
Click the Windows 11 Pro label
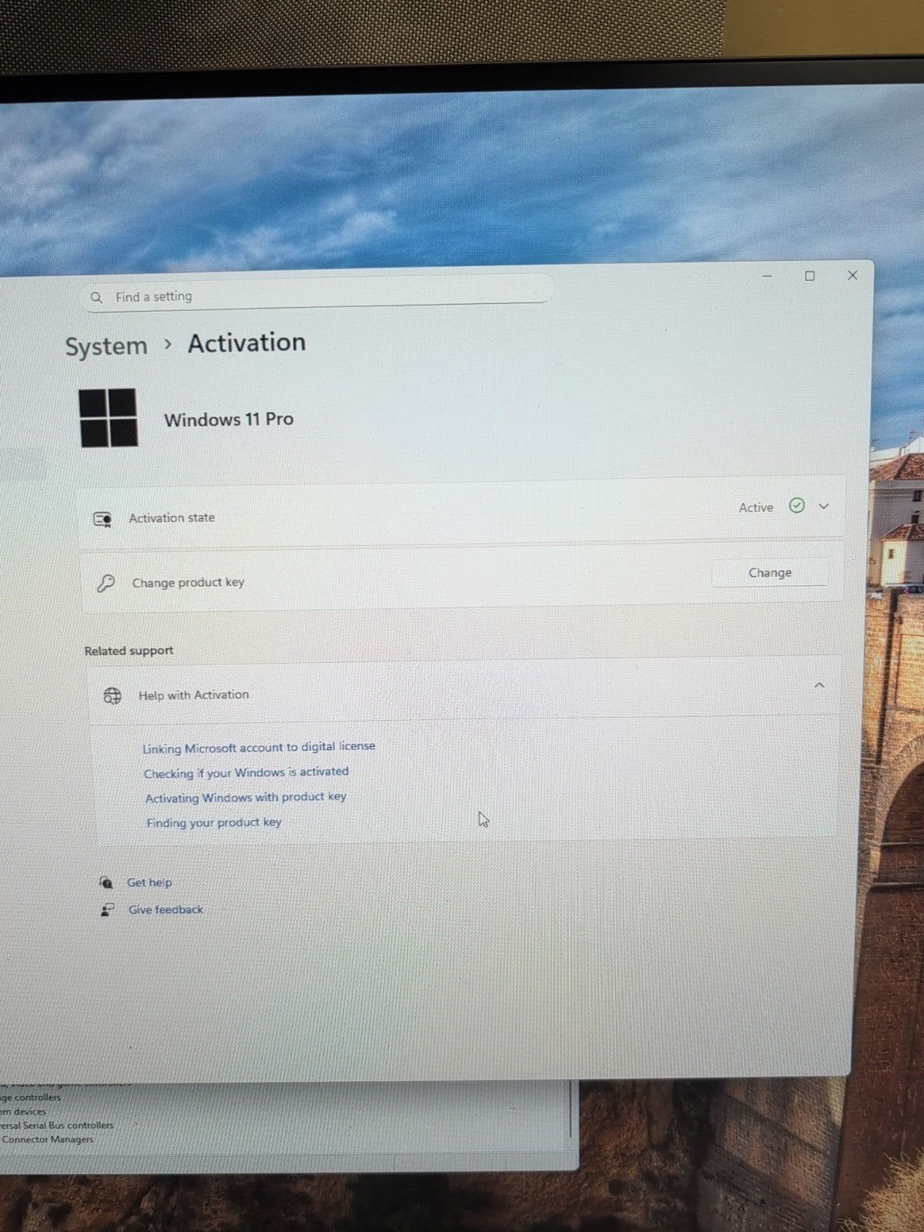pos(229,420)
